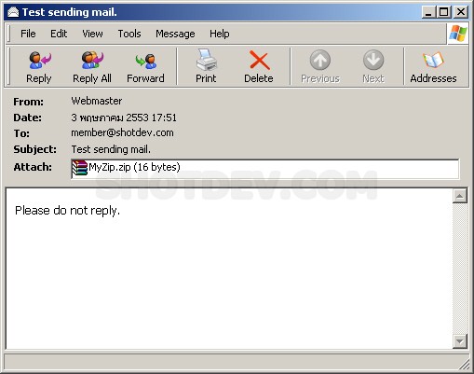Delete the message with the red X
Image resolution: width=474 pixels, height=374 pixels.
pos(259,61)
